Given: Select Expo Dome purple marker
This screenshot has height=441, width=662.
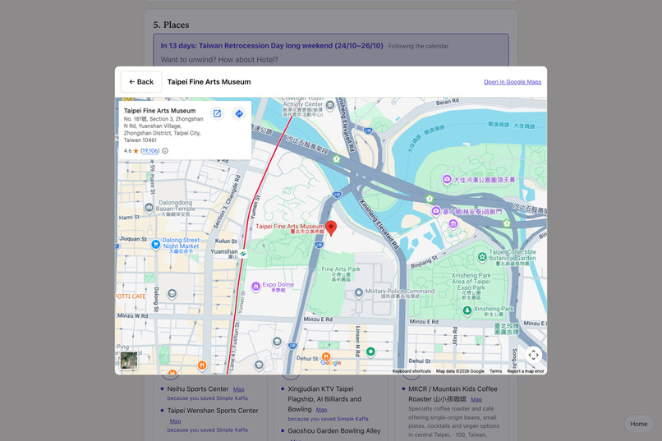Looking at the screenshot, I should coord(256,287).
